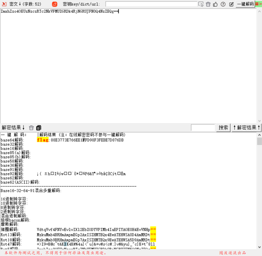This screenshot has height=256, width=262.
Task: Click the edit notepad icon in toolbar
Action: [x=231, y=4]
